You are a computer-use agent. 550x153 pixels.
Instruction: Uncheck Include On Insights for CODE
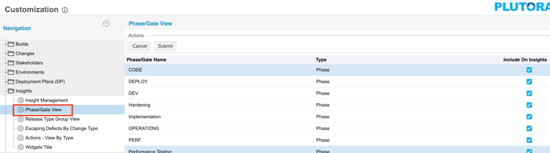529,70
